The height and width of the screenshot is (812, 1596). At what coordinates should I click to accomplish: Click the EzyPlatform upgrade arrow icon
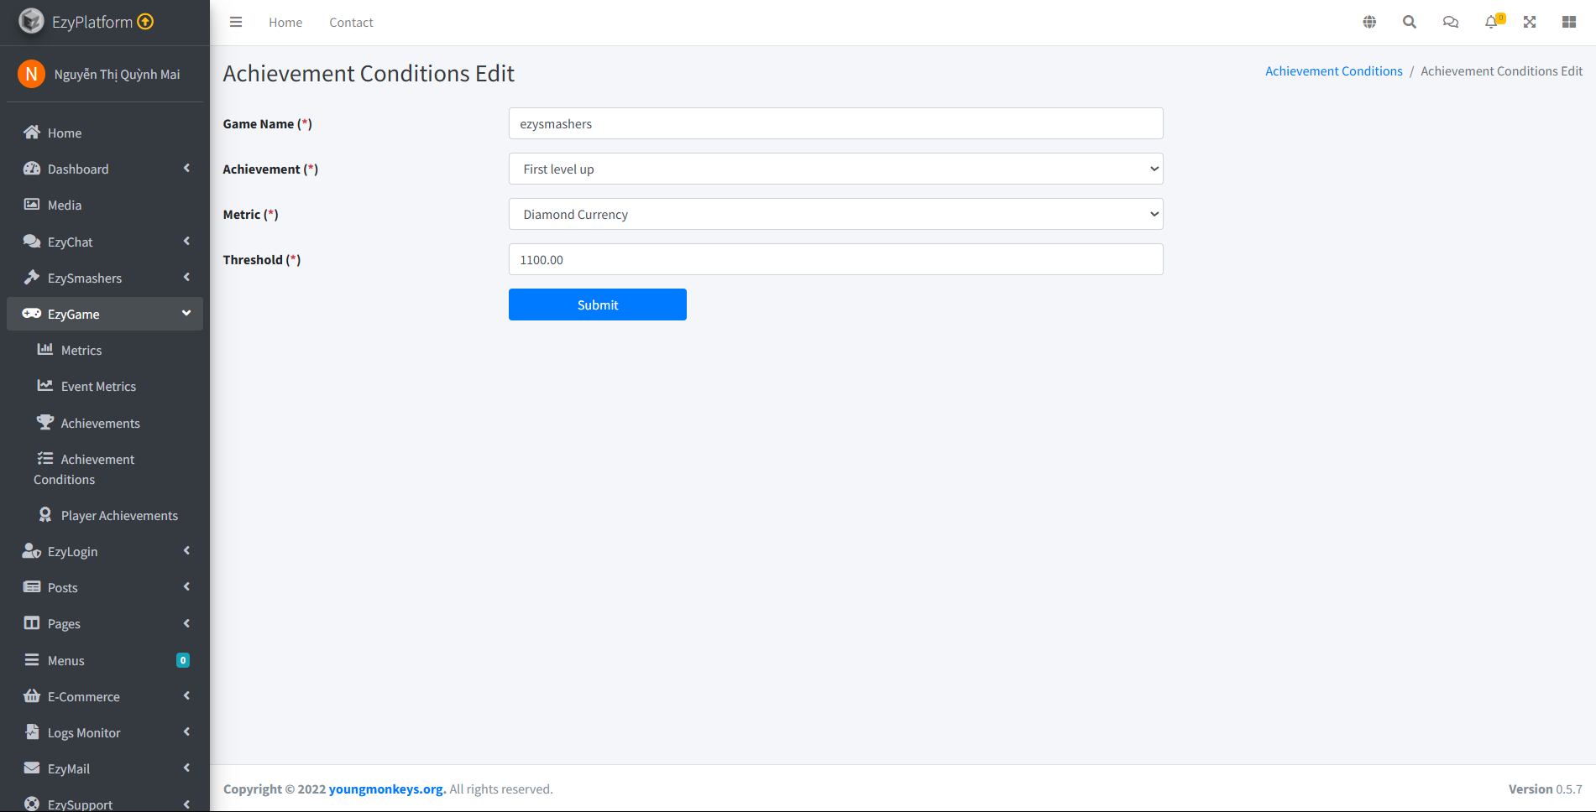click(145, 22)
